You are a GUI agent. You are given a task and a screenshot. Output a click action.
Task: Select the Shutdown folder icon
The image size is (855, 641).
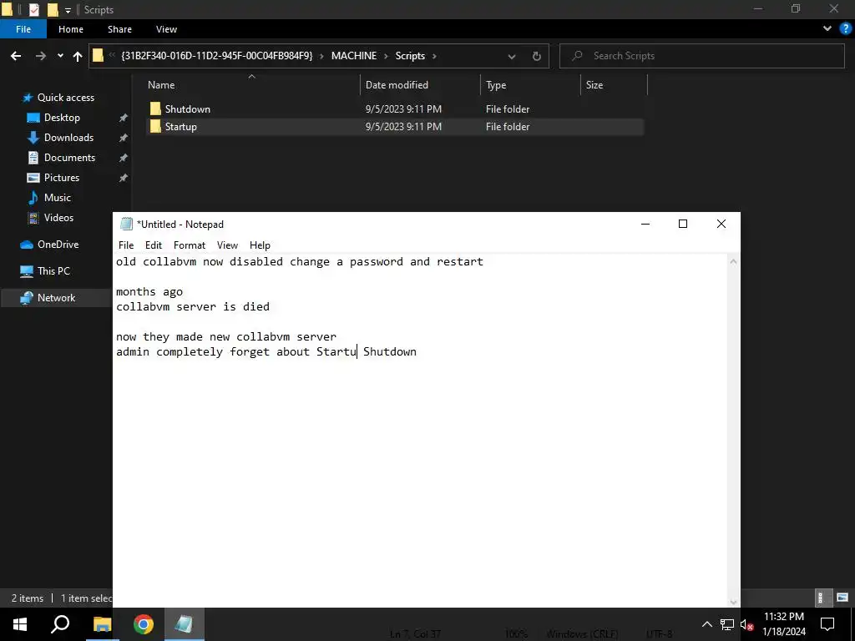pos(155,109)
